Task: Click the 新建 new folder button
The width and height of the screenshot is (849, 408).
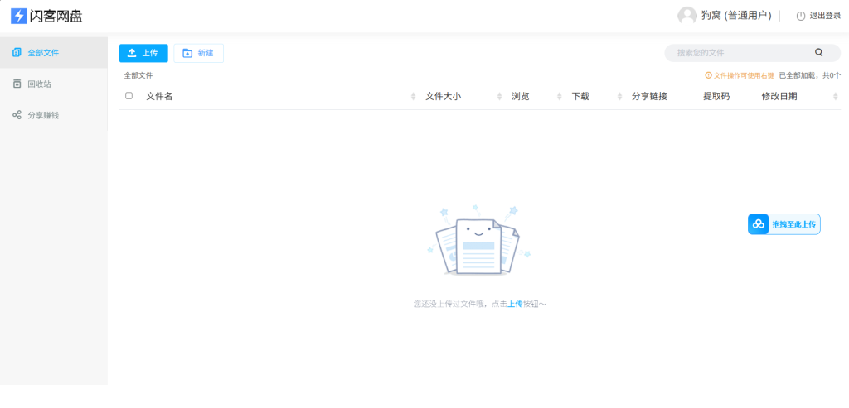Action: pyautogui.click(x=199, y=53)
